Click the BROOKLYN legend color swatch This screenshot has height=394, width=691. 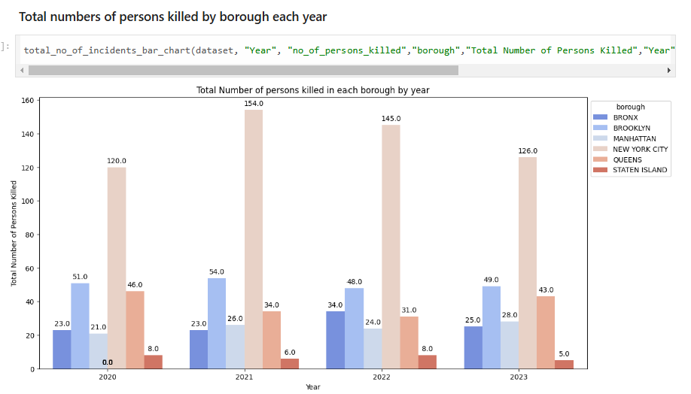(600, 128)
